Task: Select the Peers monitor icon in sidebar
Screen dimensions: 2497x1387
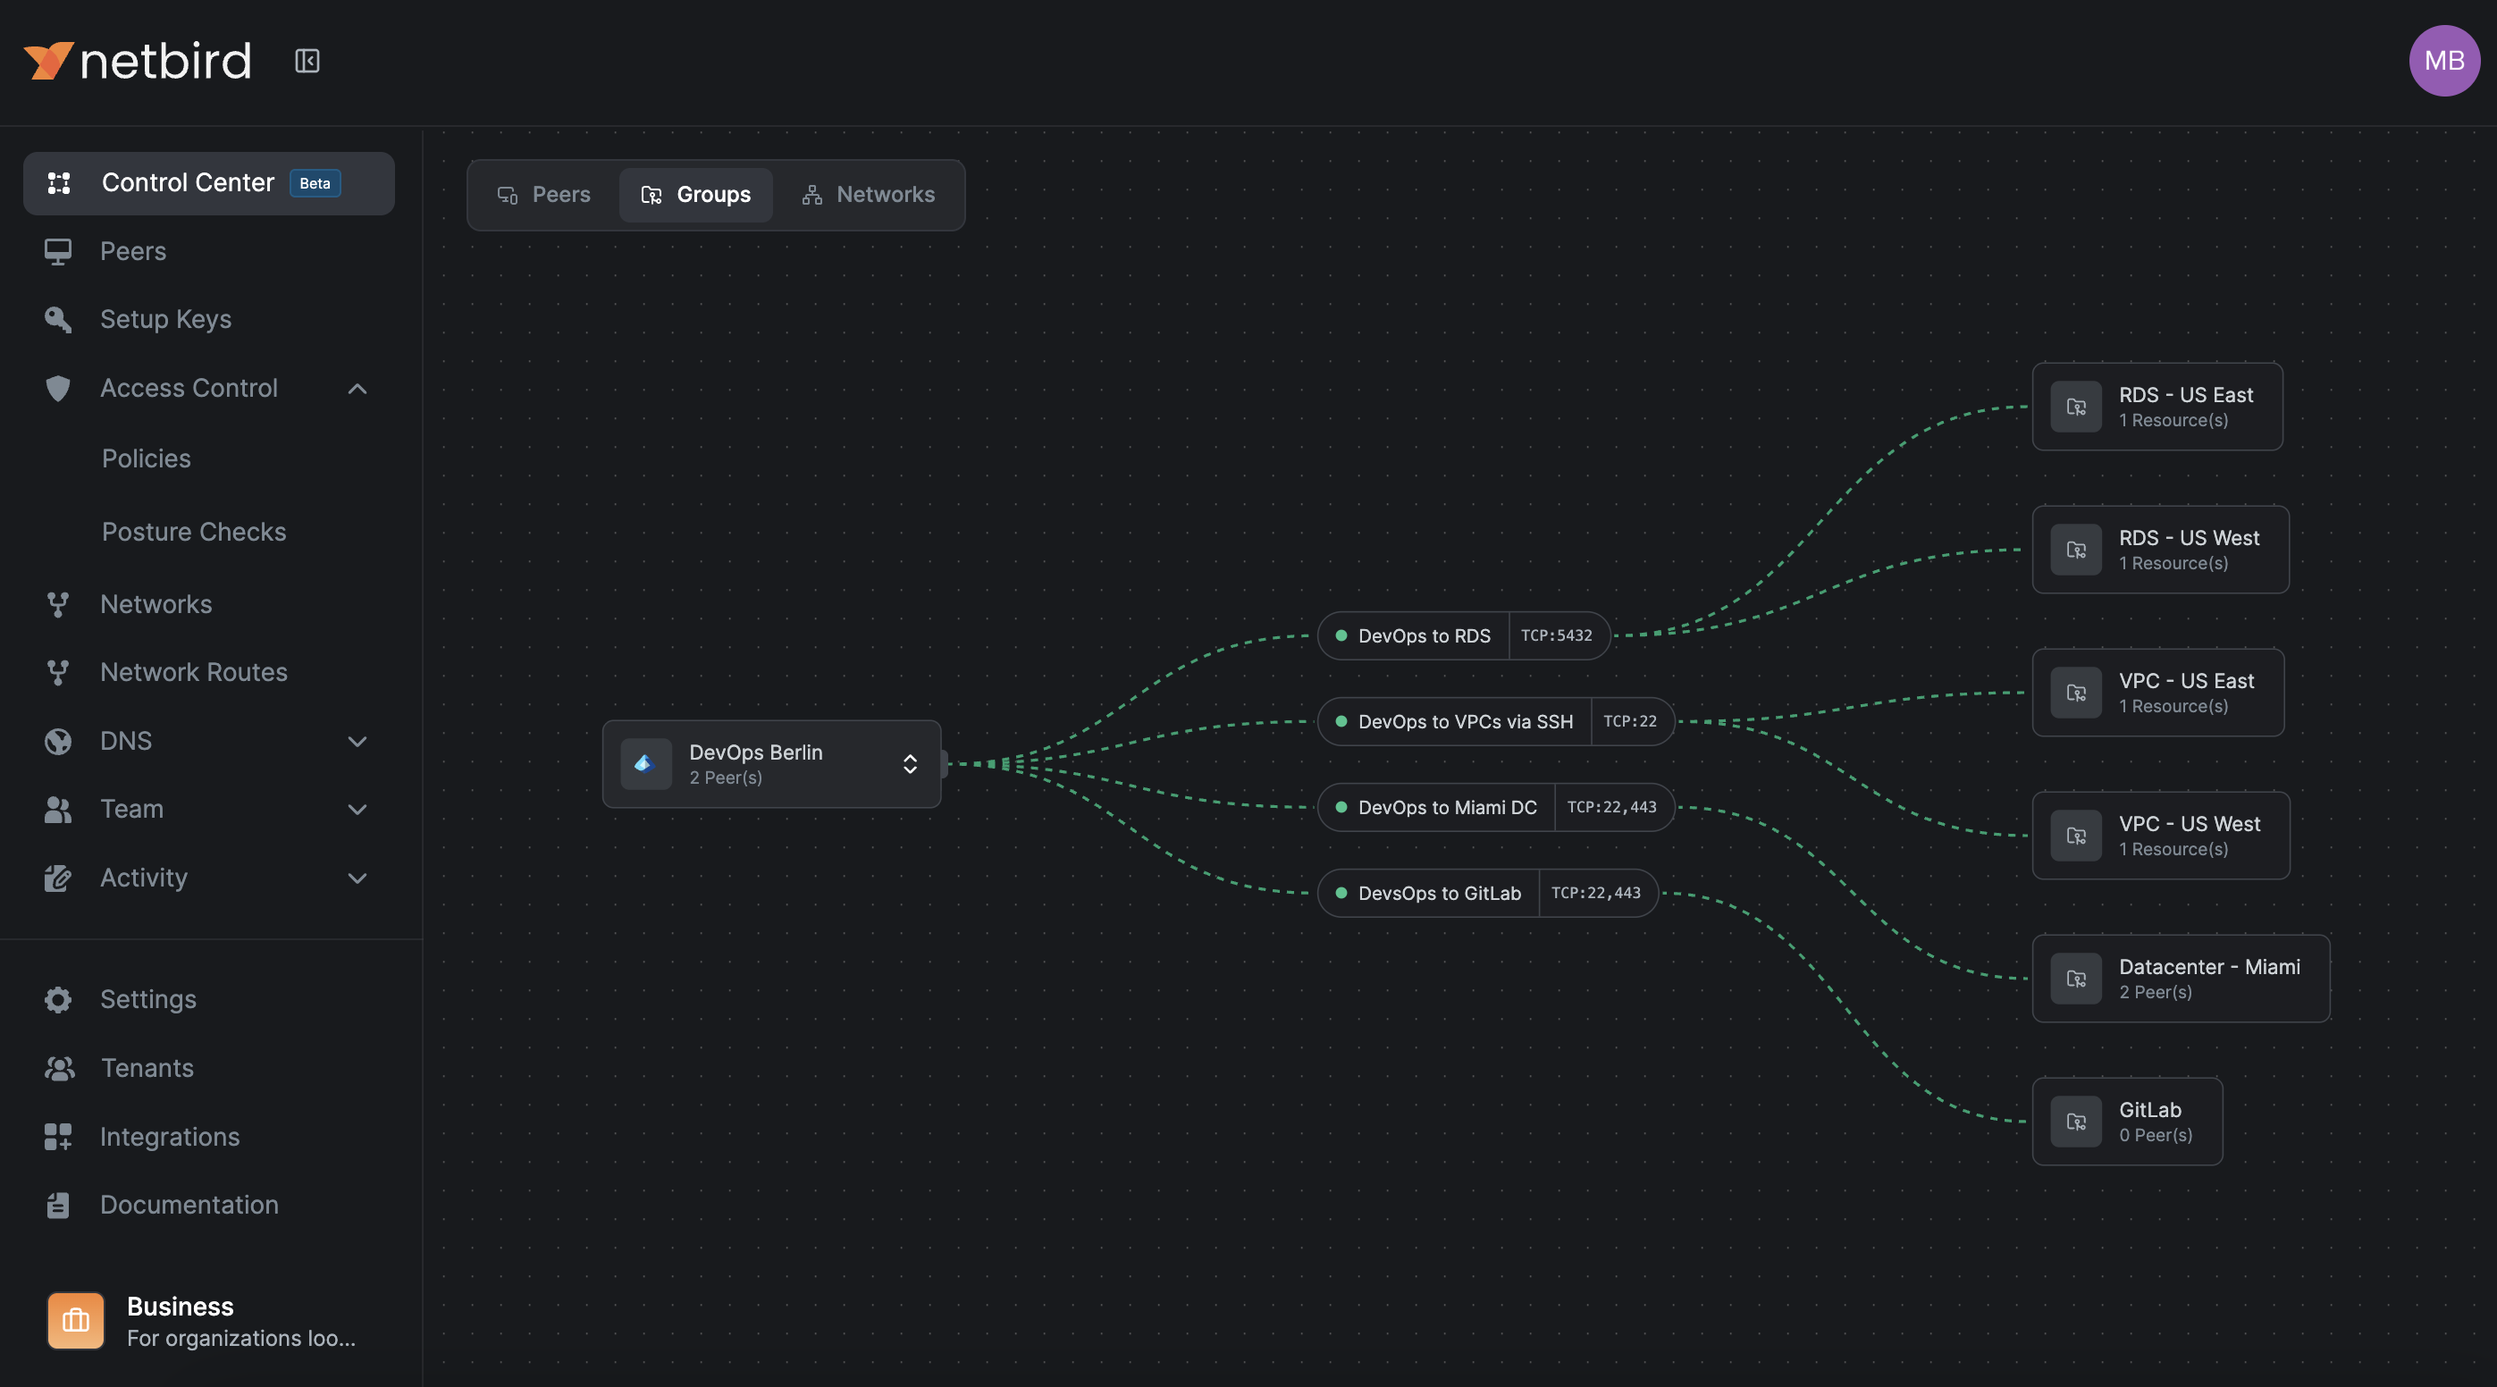Action: click(x=58, y=251)
